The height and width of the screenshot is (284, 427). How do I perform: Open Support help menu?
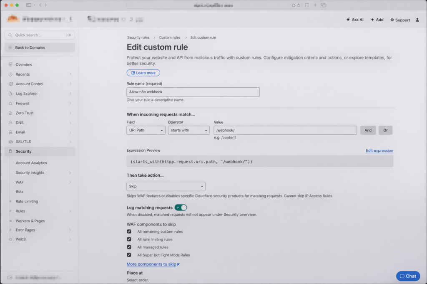click(x=400, y=20)
